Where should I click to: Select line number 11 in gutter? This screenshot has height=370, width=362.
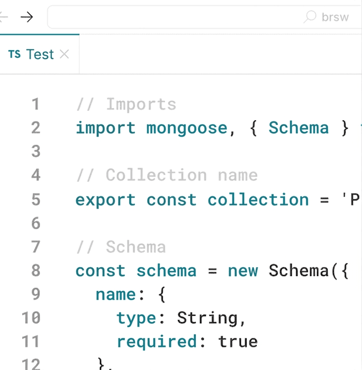coord(31,342)
